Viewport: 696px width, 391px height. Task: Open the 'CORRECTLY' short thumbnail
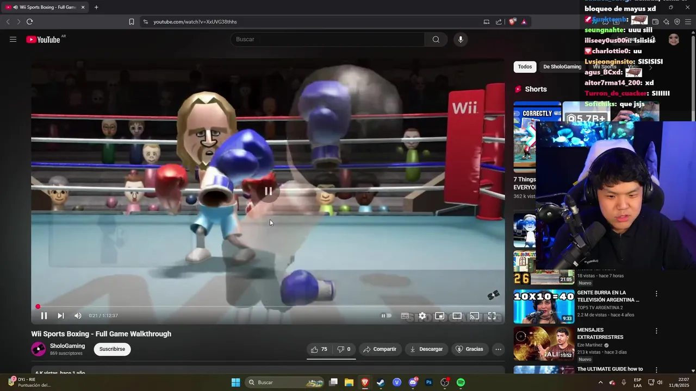coord(537,137)
